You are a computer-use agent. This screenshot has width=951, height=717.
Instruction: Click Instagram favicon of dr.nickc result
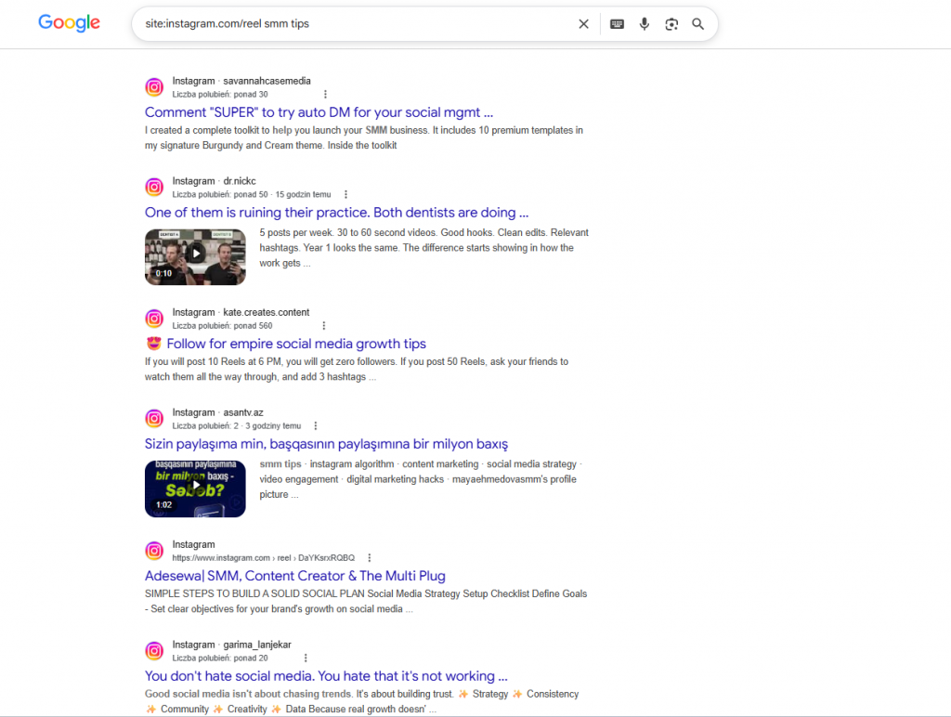pyautogui.click(x=154, y=188)
